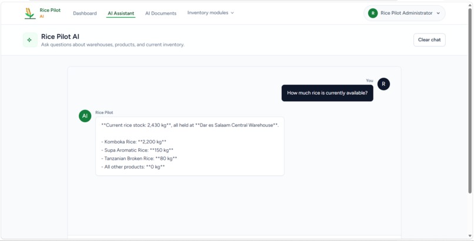Select the AI Assistant tab
474x241 pixels.
click(x=121, y=14)
